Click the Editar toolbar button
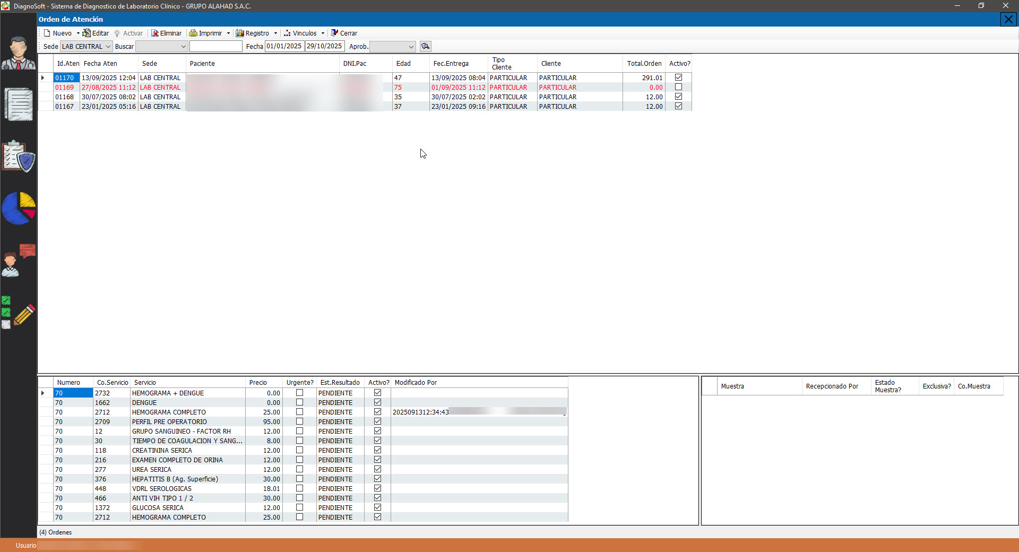This screenshot has width=1019, height=552. tap(96, 33)
